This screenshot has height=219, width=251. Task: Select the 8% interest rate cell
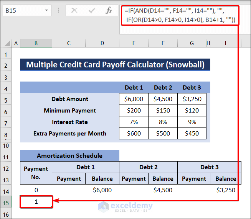(163, 122)
